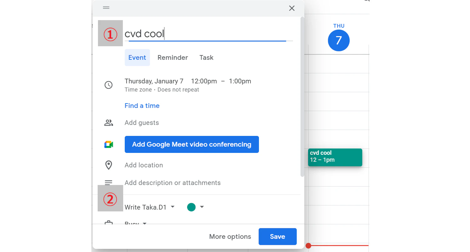
Task: Click the location pin icon
Action: (108, 165)
